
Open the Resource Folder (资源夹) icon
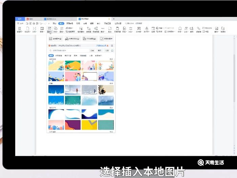(x=223, y=28)
